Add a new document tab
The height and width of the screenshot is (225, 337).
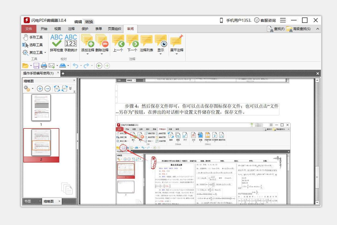pyautogui.click(x=63, y=73)
